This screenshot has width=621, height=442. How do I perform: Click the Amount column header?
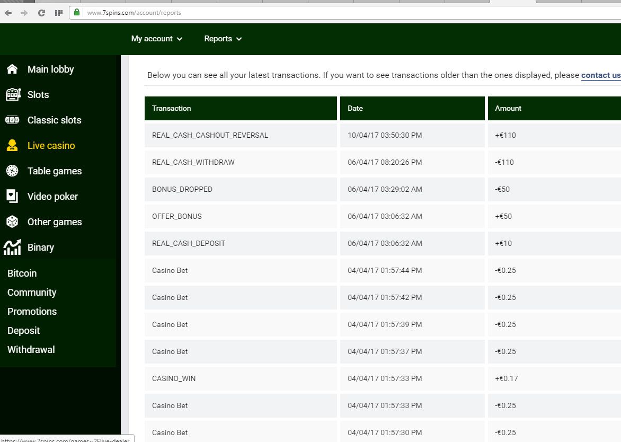pyautogui.click(x=554, y=108)
